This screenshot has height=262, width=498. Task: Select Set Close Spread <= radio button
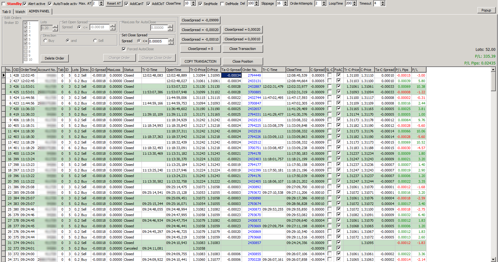pyautogui.click(x=139, y=41)
